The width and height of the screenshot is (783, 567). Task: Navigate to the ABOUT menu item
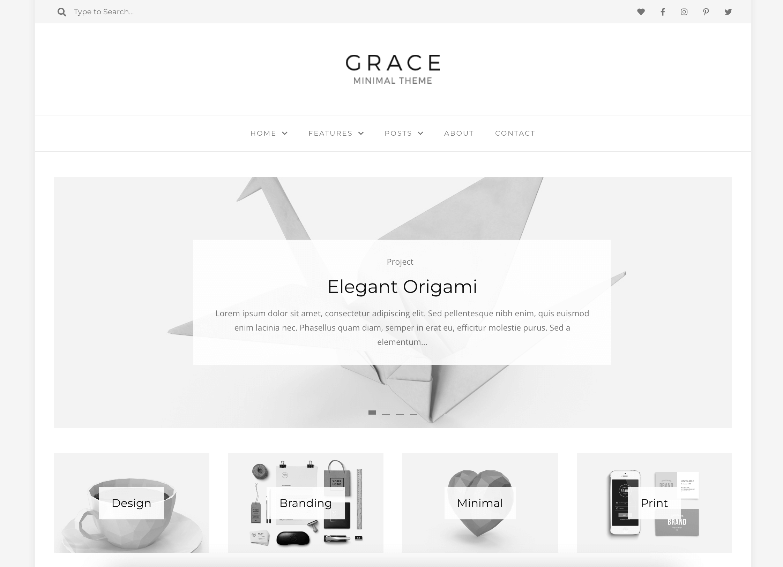point(460,133)
